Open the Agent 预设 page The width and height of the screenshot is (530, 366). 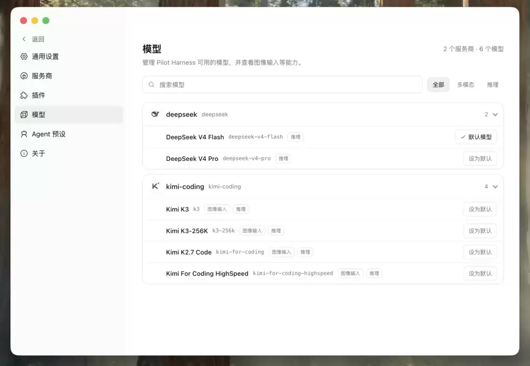tap(69, 134)
